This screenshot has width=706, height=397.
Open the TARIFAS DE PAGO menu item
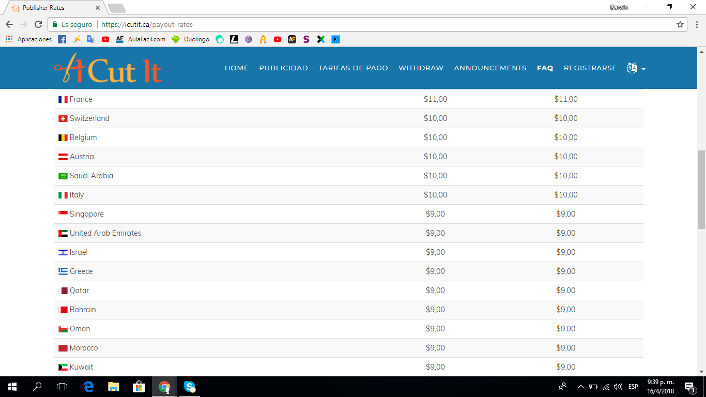tap(353, 68)
